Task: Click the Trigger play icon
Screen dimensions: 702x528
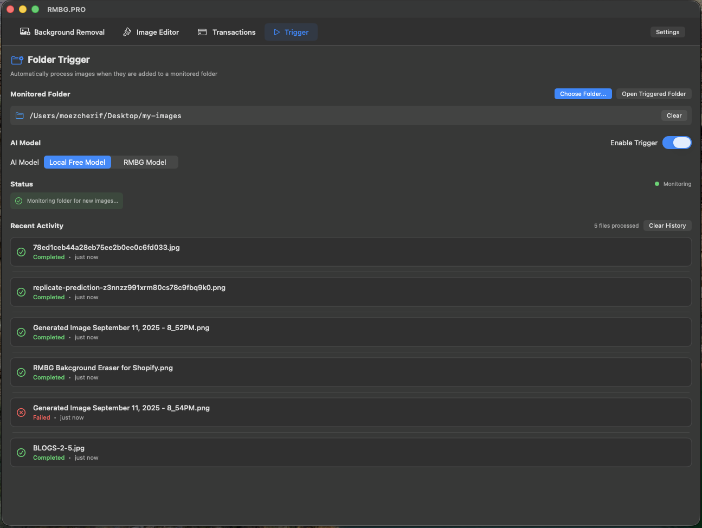Action: (278, 32)
